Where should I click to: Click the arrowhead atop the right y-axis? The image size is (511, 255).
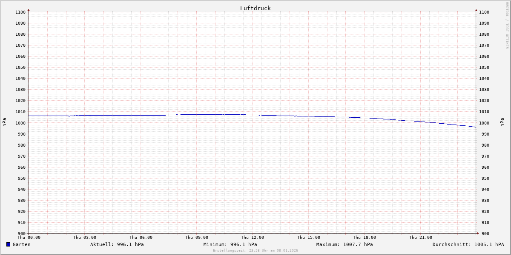coord(476,10)
